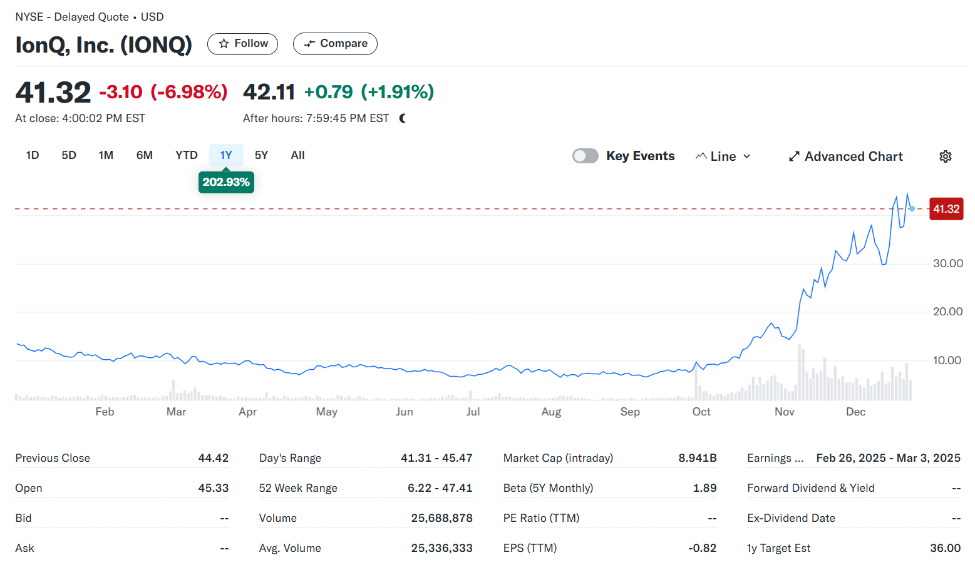Viewport: 975px width, 565px height.
Task: Select the 1Y range tab
Action: [x=226, y=155]
